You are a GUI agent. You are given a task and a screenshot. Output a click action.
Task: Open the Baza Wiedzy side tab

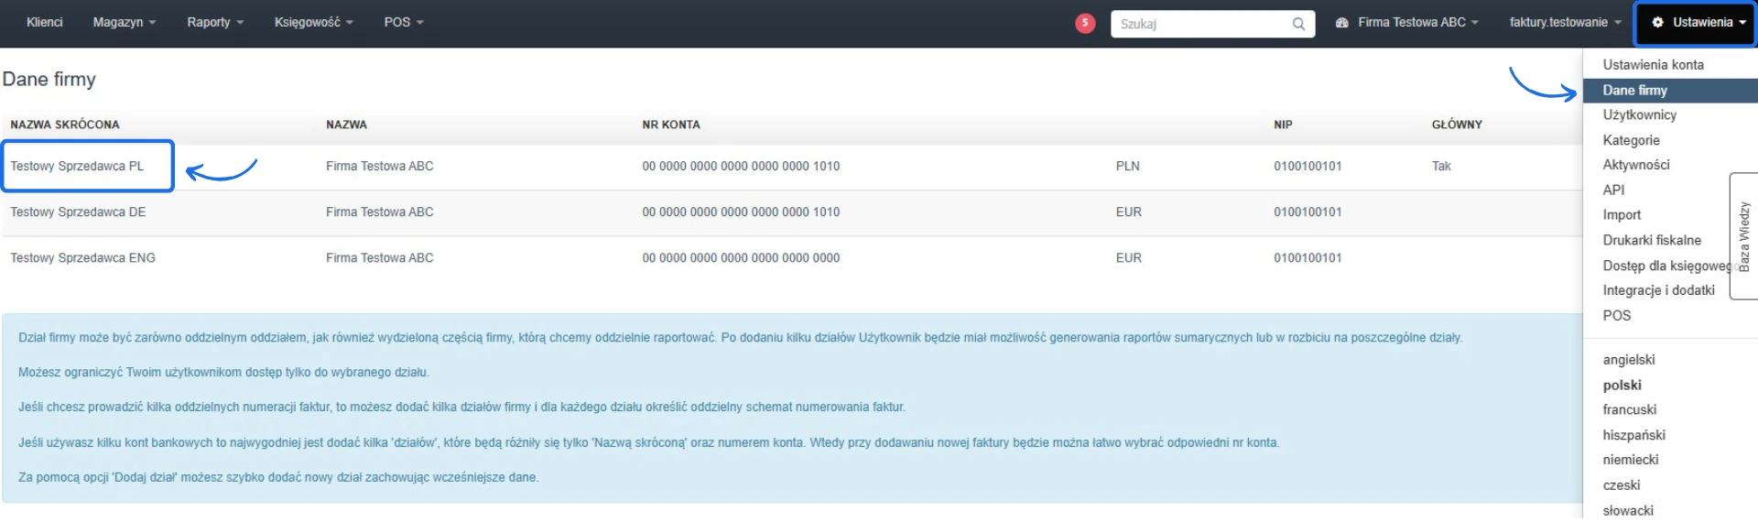coord(1743,236)
